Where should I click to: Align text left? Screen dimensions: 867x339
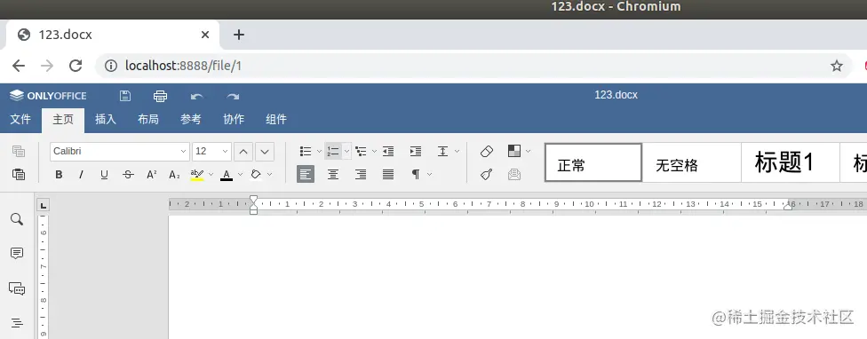[306, 175]
